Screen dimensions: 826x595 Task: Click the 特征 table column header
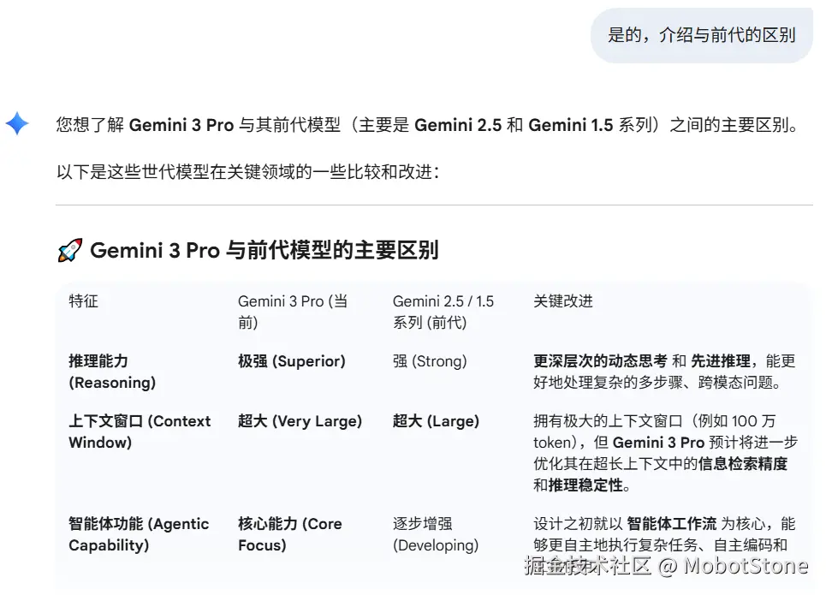click(84, 301)
